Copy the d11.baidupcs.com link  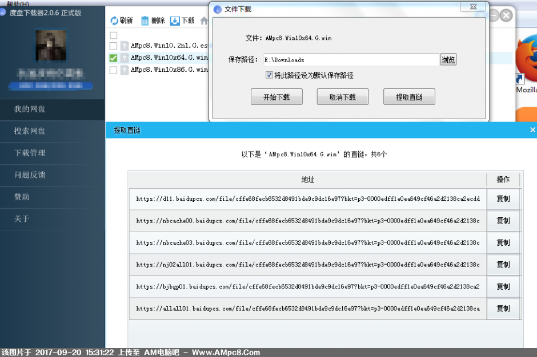[x=503, y=198]
